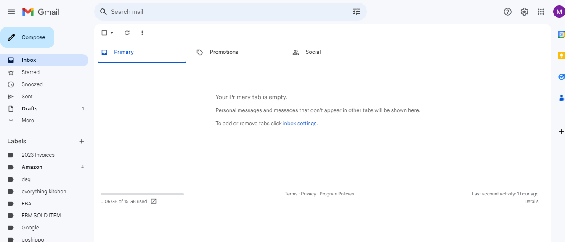Click the Gmail logo
The image size is (565, 242).
[x=41, y=12]
